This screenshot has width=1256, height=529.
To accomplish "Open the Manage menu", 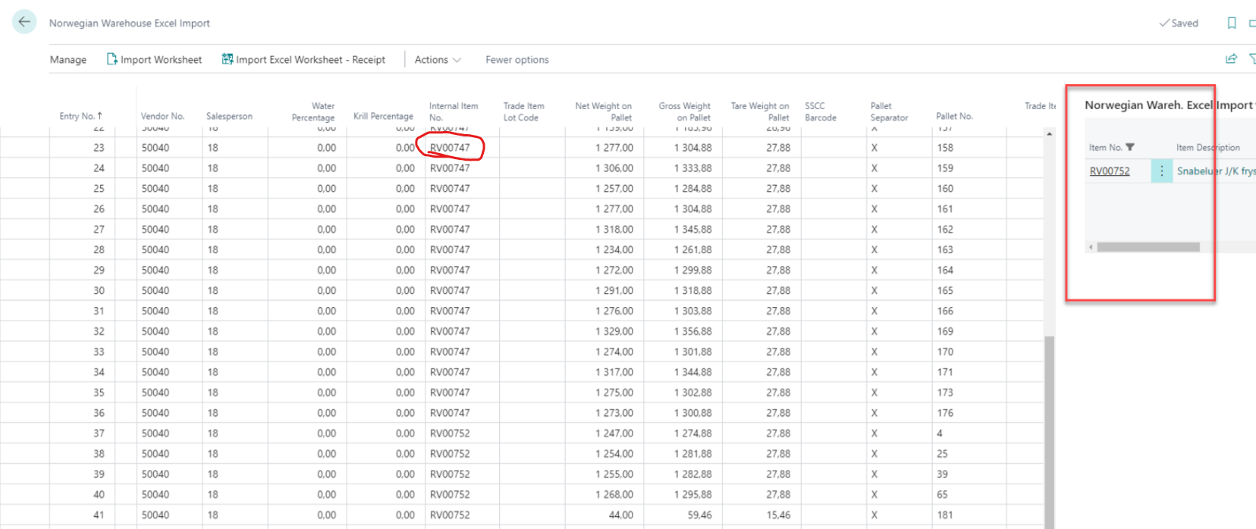I will pyautogui.click(x=68, y=60).
